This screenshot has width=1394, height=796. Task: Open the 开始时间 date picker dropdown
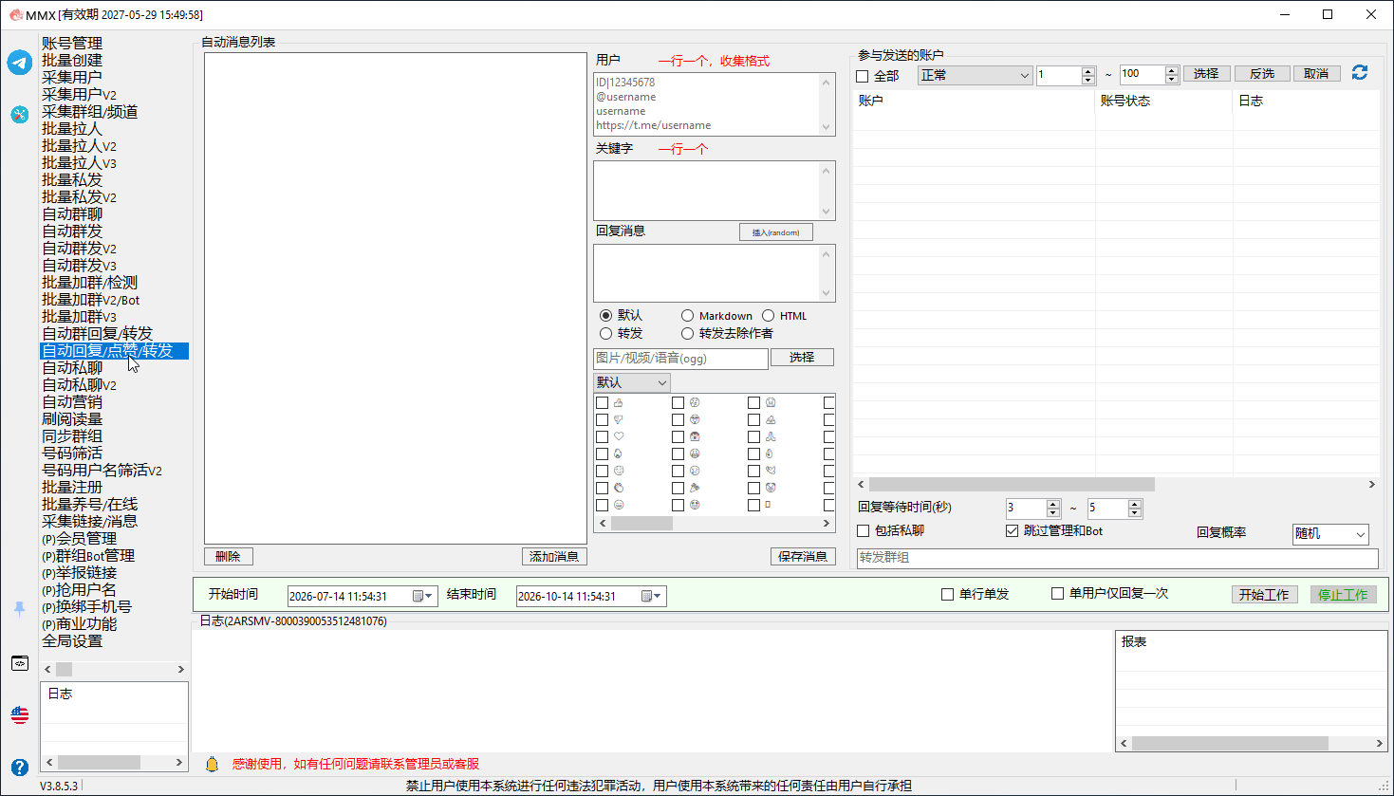tap(423, 596)
